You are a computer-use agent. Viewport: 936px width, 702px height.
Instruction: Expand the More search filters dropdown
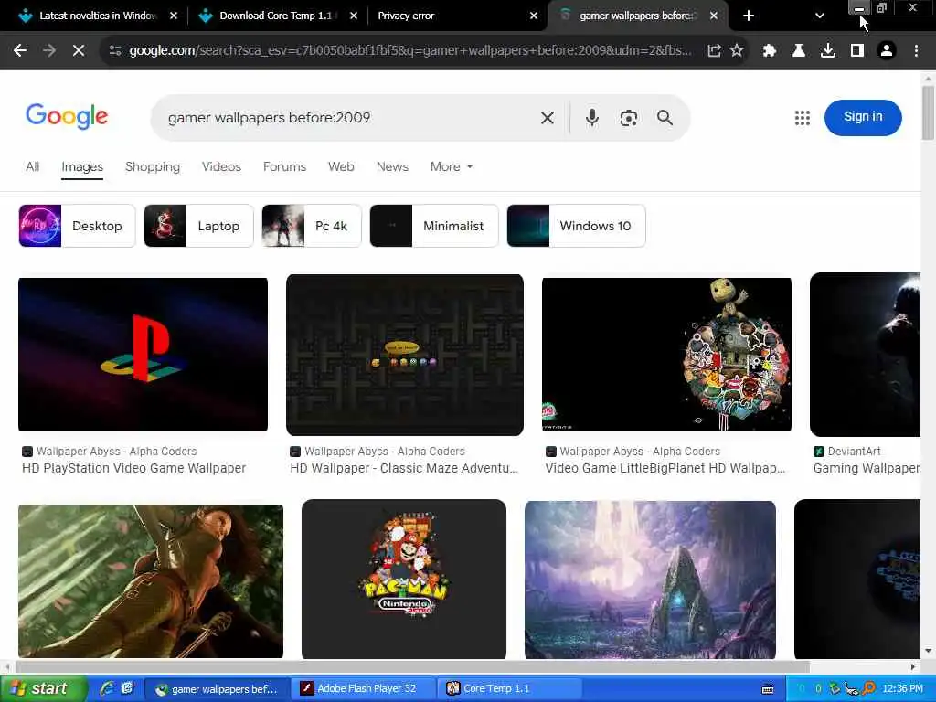[452, 166]
